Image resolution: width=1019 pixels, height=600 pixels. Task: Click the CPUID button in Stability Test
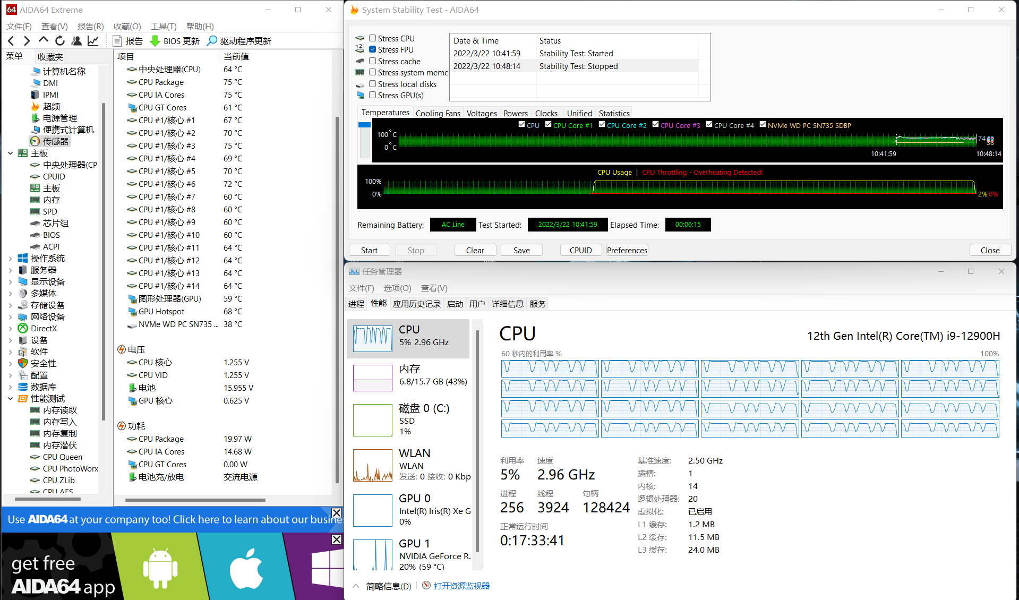[581, 250]
